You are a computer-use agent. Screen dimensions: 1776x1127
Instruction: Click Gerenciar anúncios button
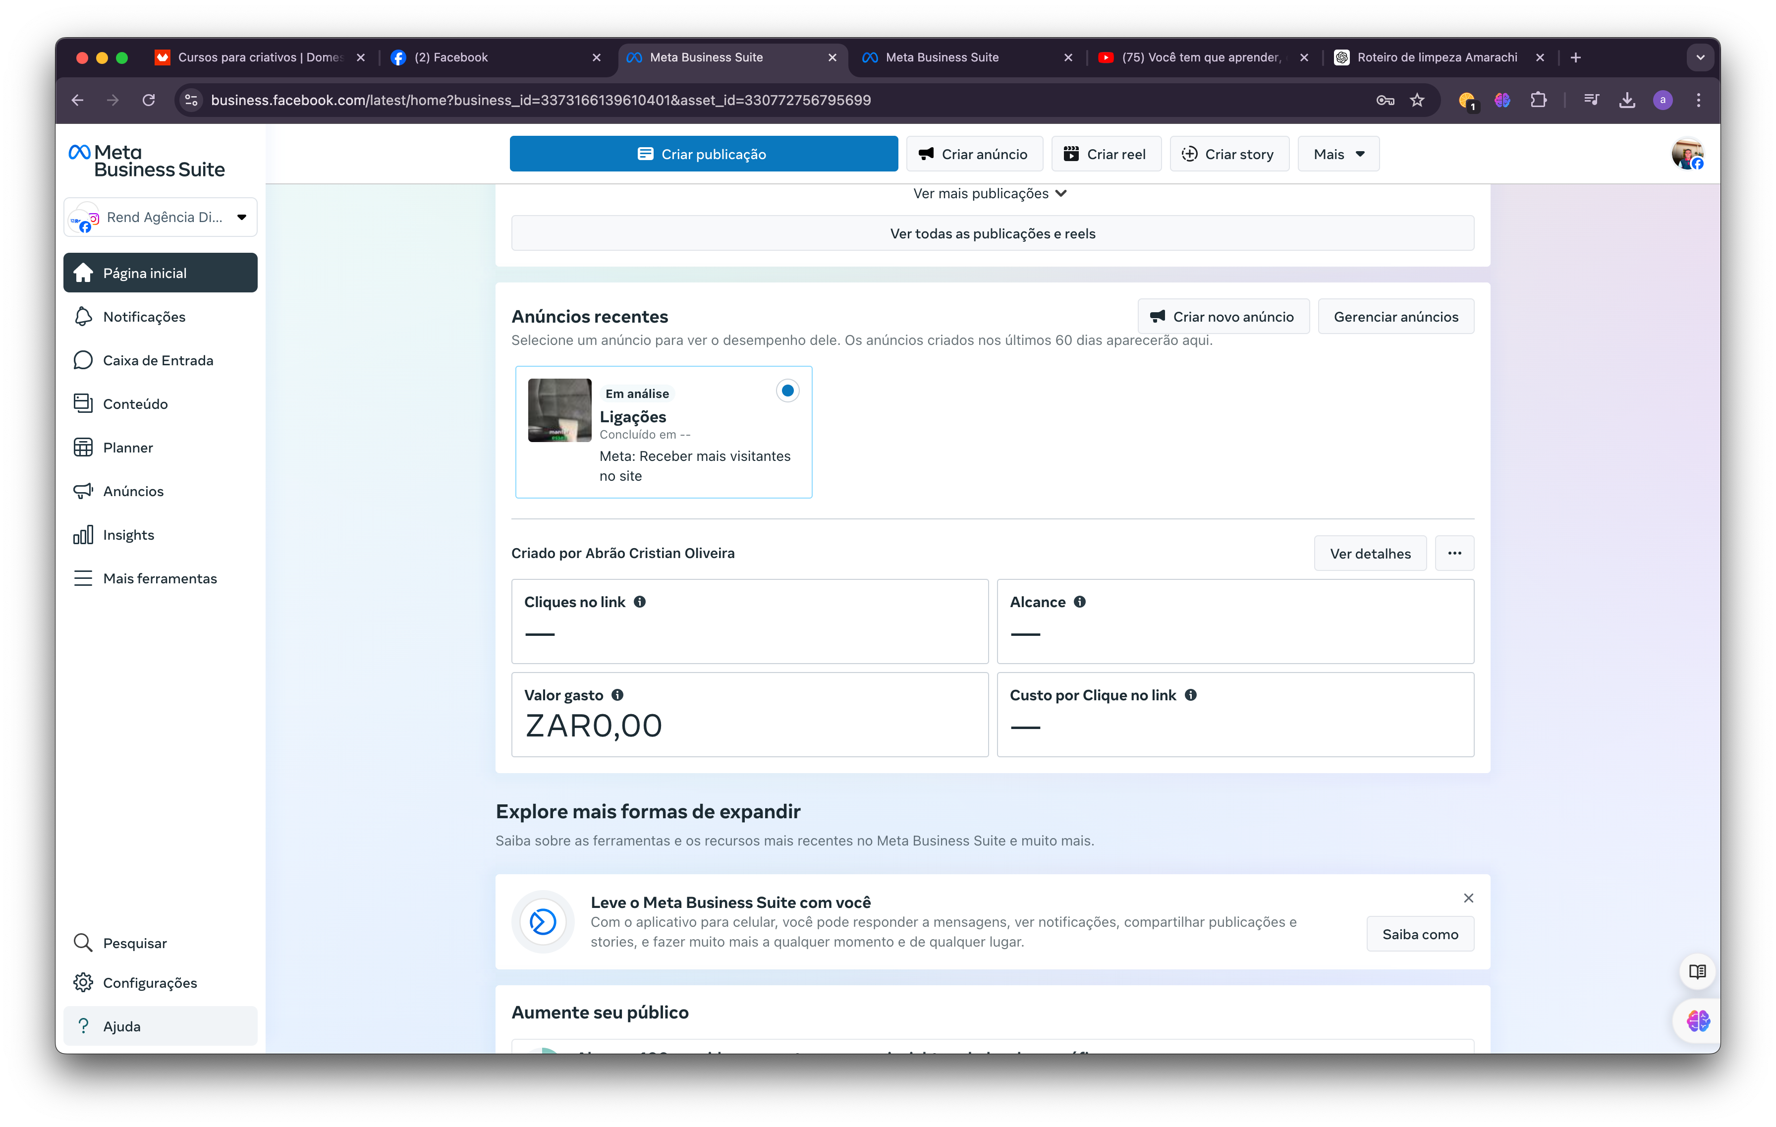point(1396,316)
